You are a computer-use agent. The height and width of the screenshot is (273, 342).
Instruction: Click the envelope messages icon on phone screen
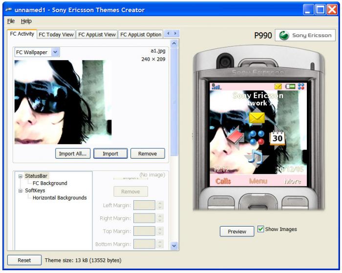coord(256,118)
